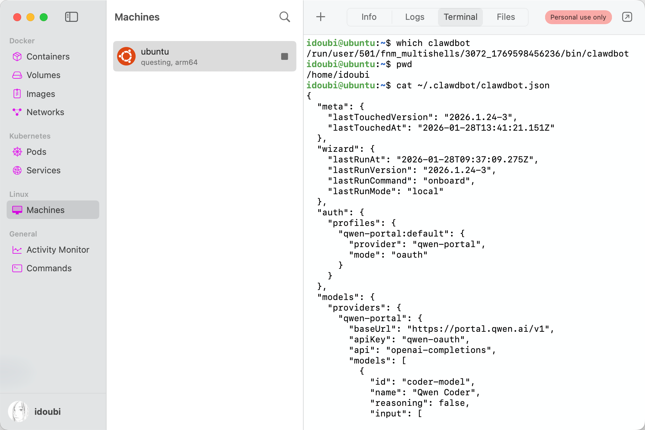Toggle the sidebar visibility icon
The image size is (645, 430).
(x=71, y=17)
